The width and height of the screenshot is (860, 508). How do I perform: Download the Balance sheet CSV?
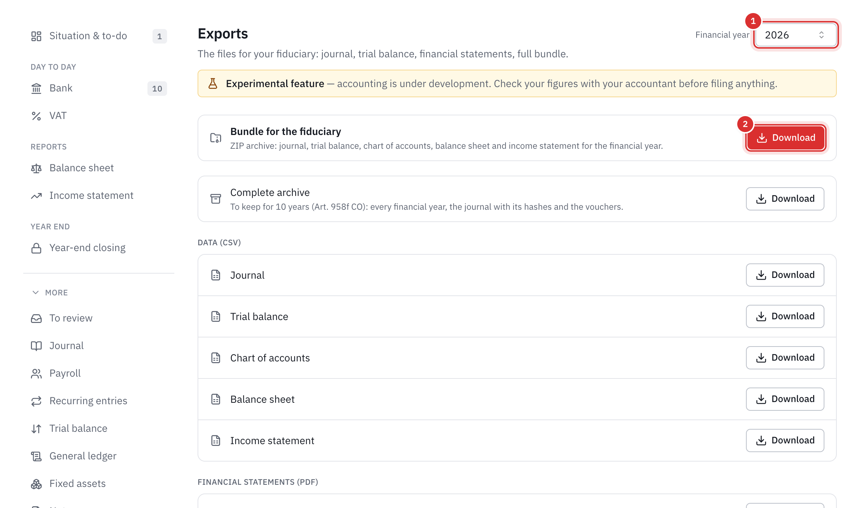pos(785,399)
